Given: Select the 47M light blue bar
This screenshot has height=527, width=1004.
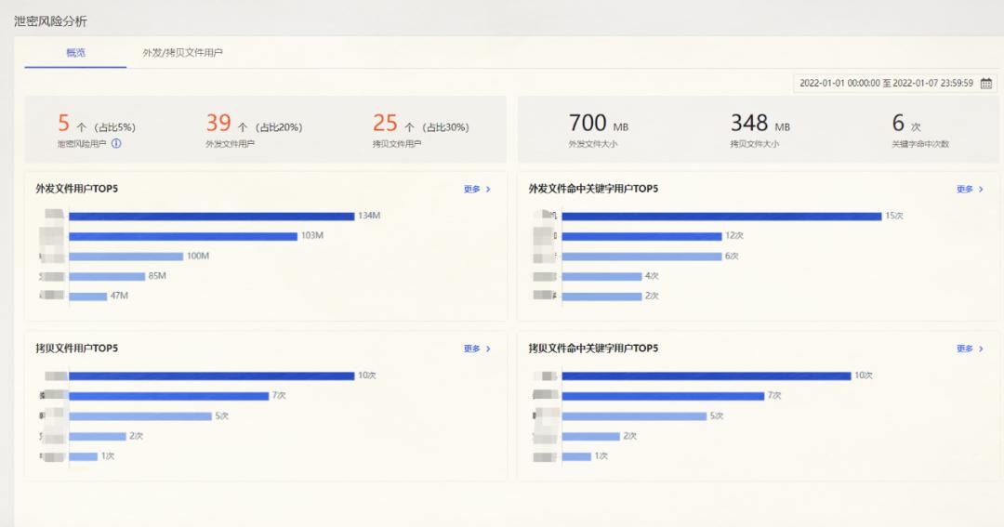Looking at the screenshot, I should pyautogui.click(x=88, y=296).
